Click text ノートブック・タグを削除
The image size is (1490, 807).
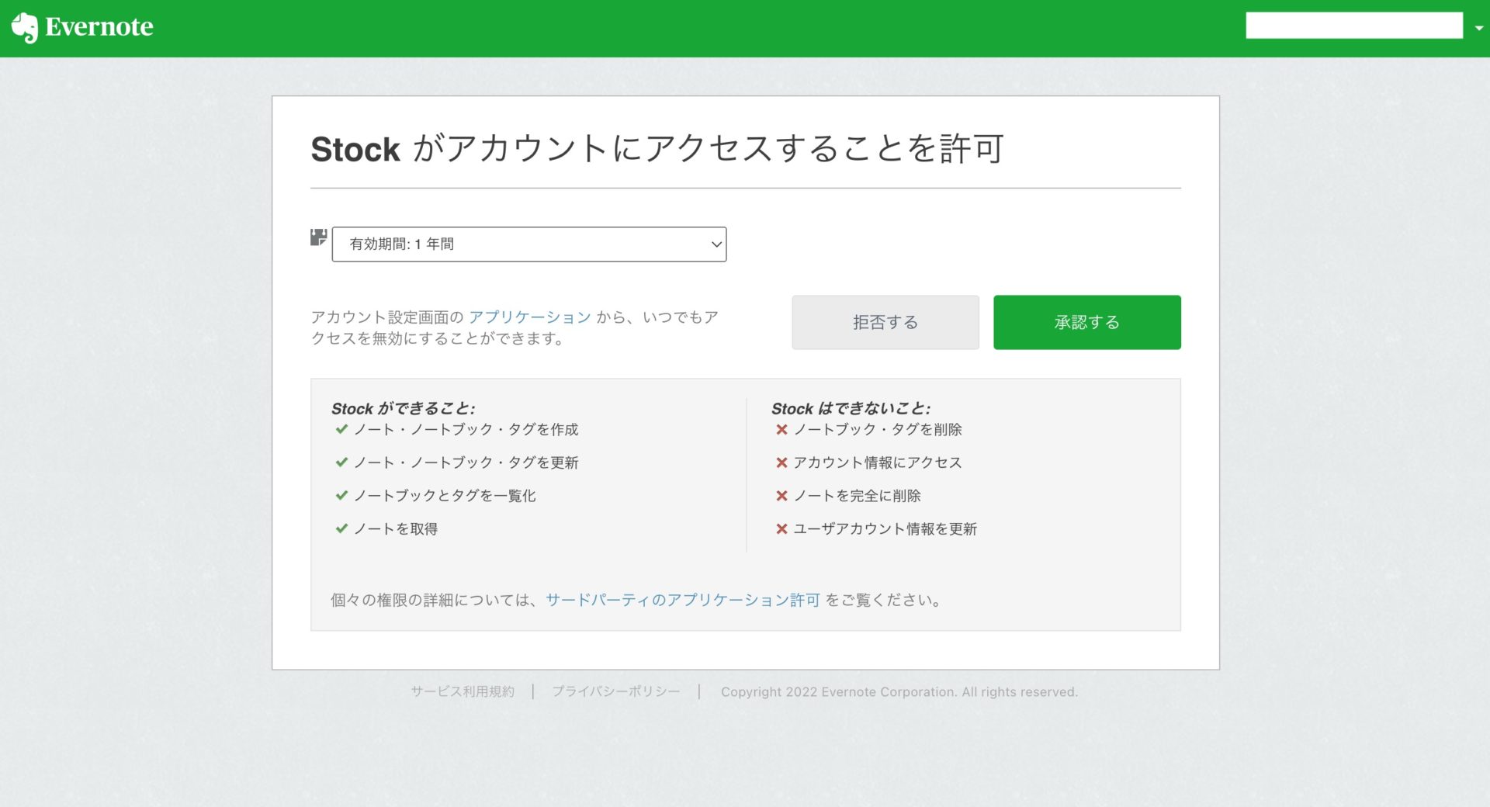click(878, 429)
